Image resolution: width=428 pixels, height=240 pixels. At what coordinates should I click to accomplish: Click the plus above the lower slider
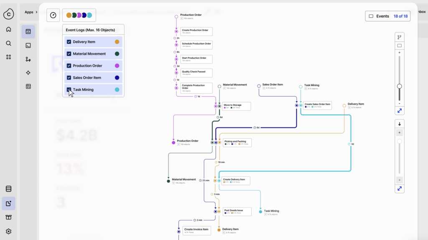(x=399, y=133)
